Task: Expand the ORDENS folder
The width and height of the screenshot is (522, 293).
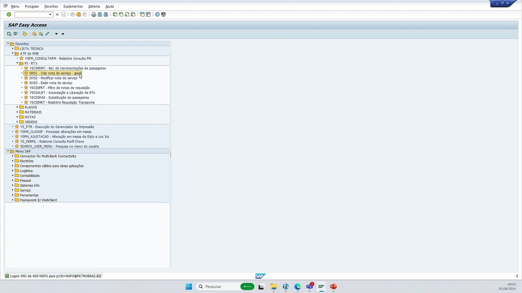Action: (17, 122)
